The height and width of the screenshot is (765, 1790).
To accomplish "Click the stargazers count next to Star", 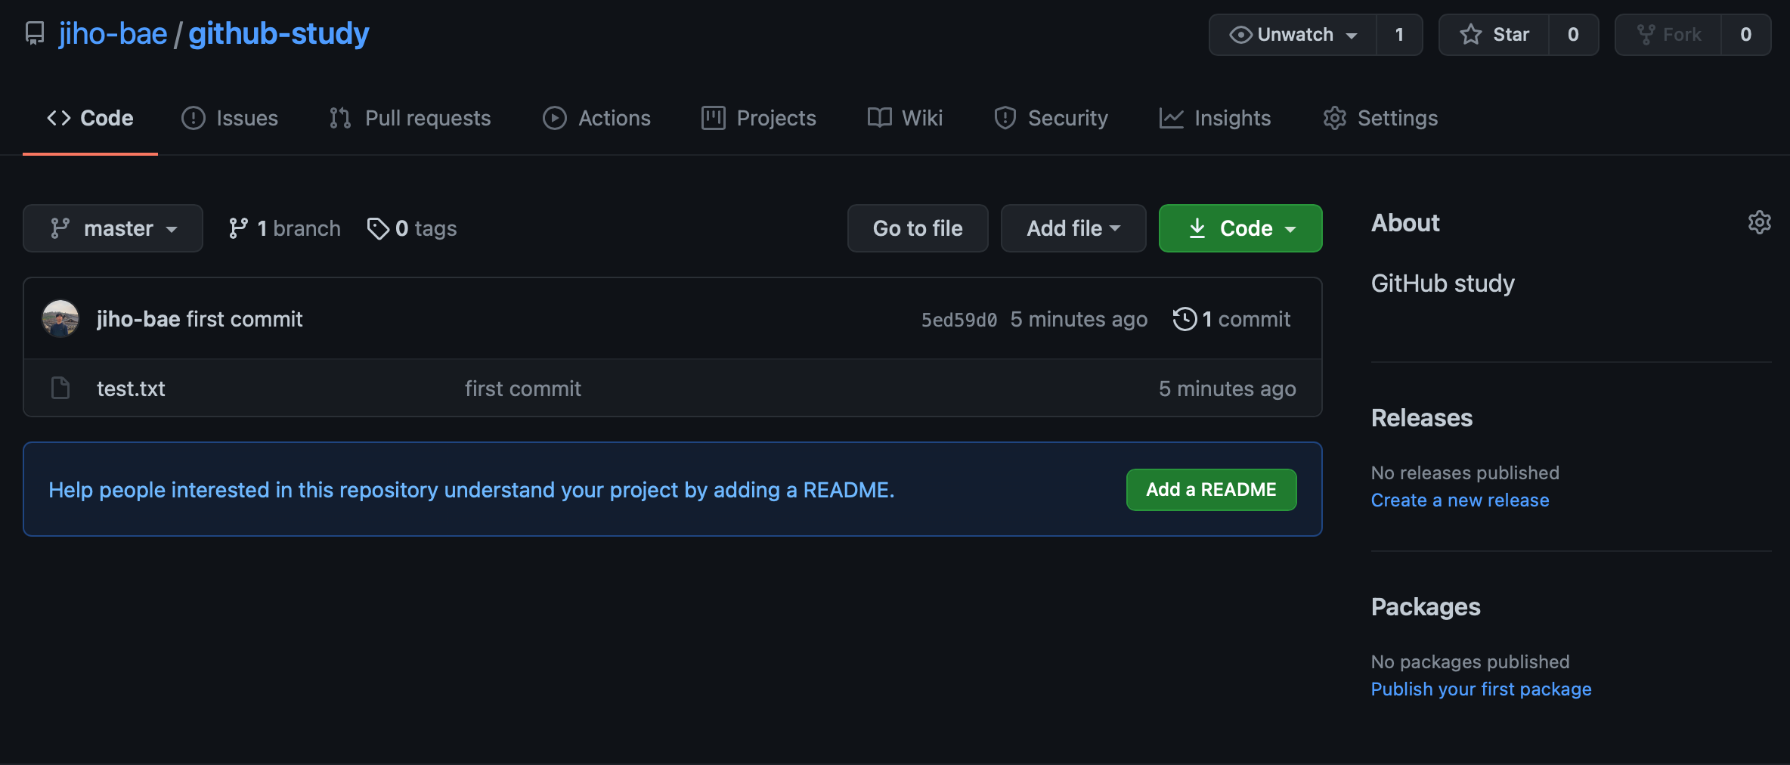I will [x=1573, y=35].
